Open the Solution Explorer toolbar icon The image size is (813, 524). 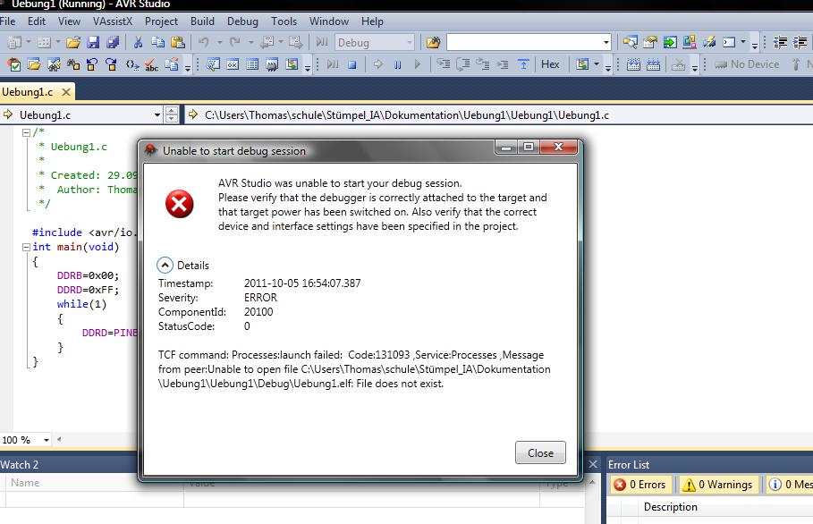click(630, 42)
